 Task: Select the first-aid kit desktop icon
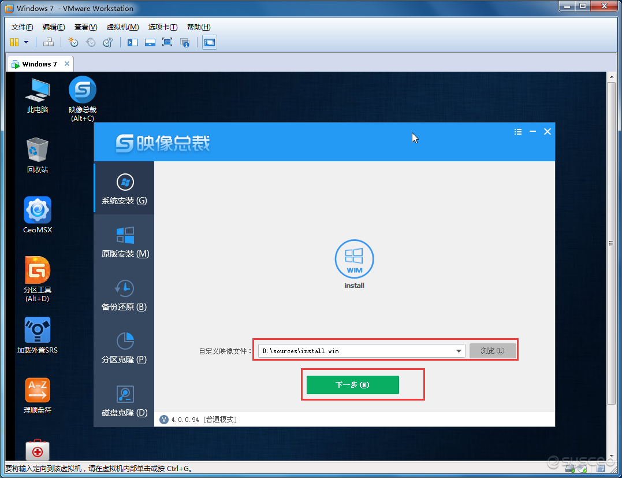click(x=38, y=450)
